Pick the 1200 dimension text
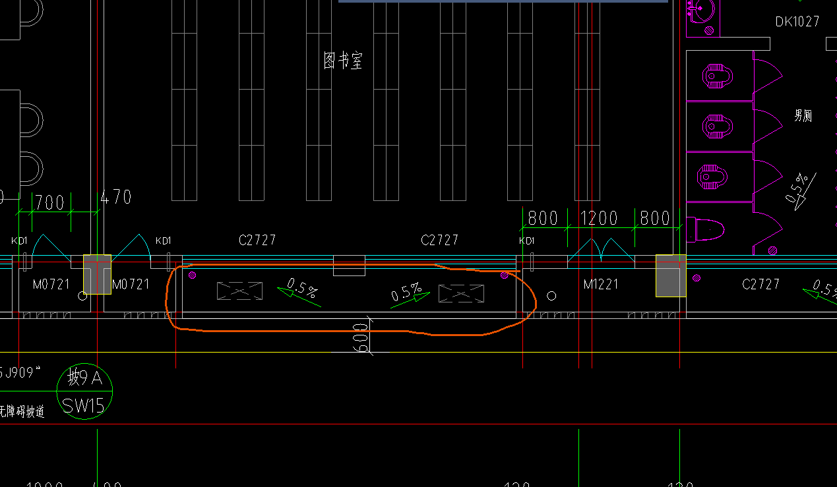 (599, 218)
